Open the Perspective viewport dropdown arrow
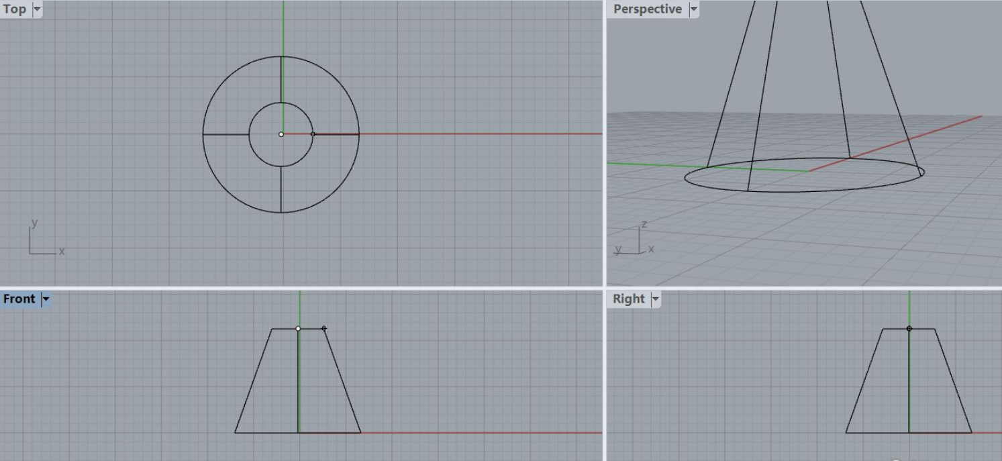The image size is (1002, 461). tap(693, 9)
